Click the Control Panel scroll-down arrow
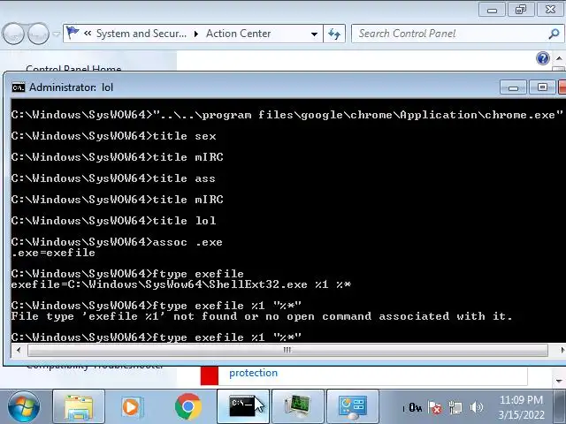Viewport: 566px width, 424px height. pos(559,381)
